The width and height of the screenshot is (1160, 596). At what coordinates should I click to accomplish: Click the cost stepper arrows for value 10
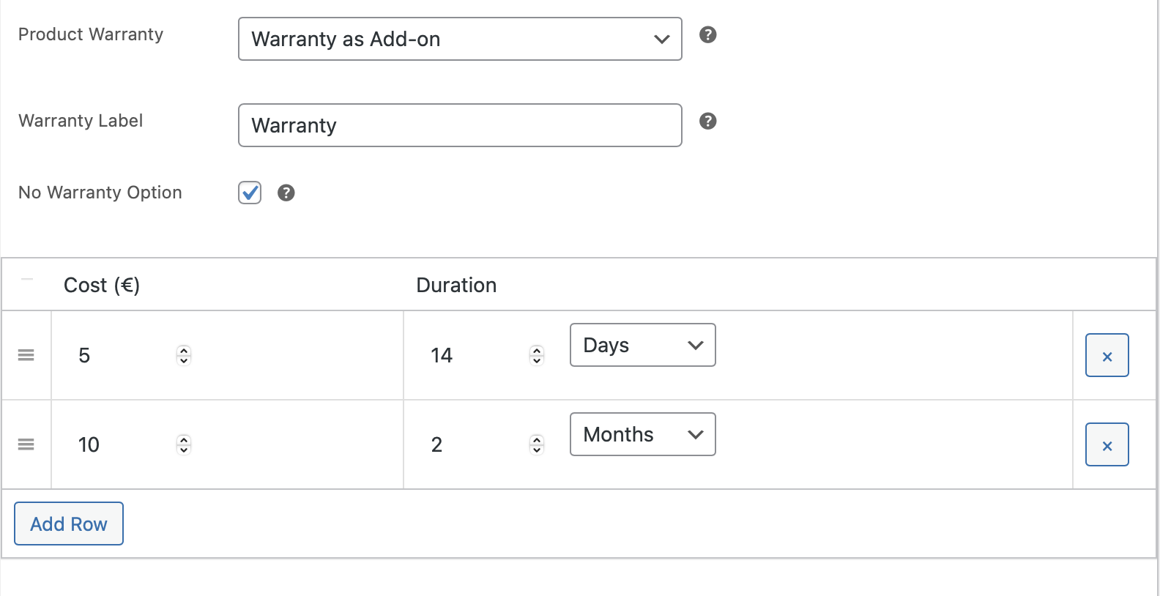click(x=184, y=444)
